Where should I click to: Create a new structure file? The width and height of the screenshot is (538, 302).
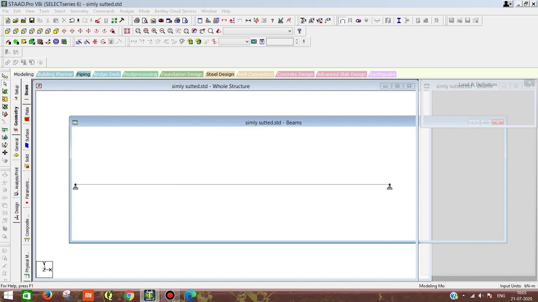tap(8, 21)
